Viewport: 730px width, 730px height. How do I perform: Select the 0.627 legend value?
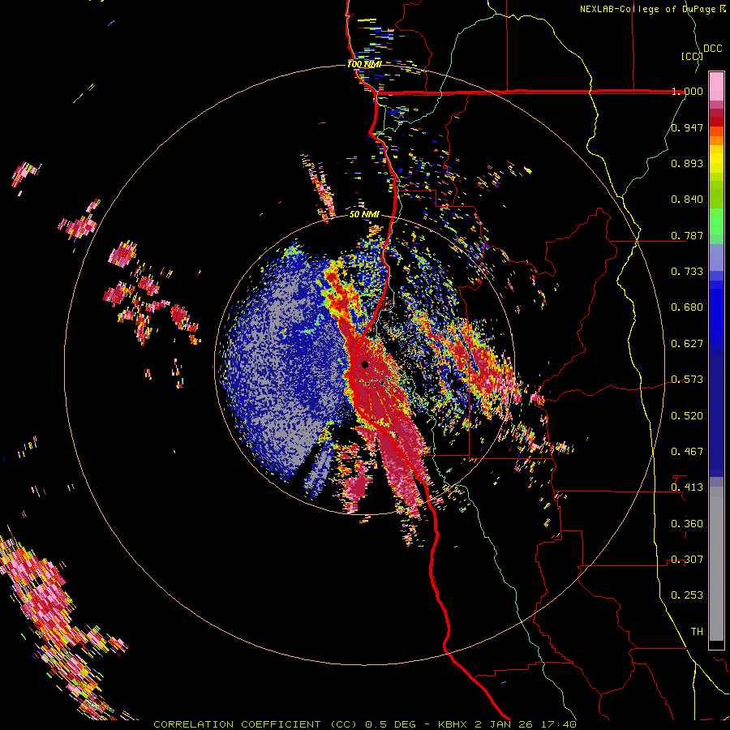tap(687, 344)
